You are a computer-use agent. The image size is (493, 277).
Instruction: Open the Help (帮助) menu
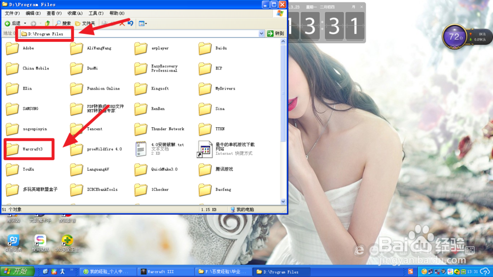pos(117,13)
